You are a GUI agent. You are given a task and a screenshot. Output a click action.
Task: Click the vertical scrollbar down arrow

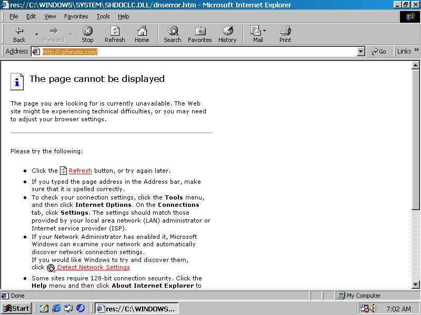click(415, 285)
